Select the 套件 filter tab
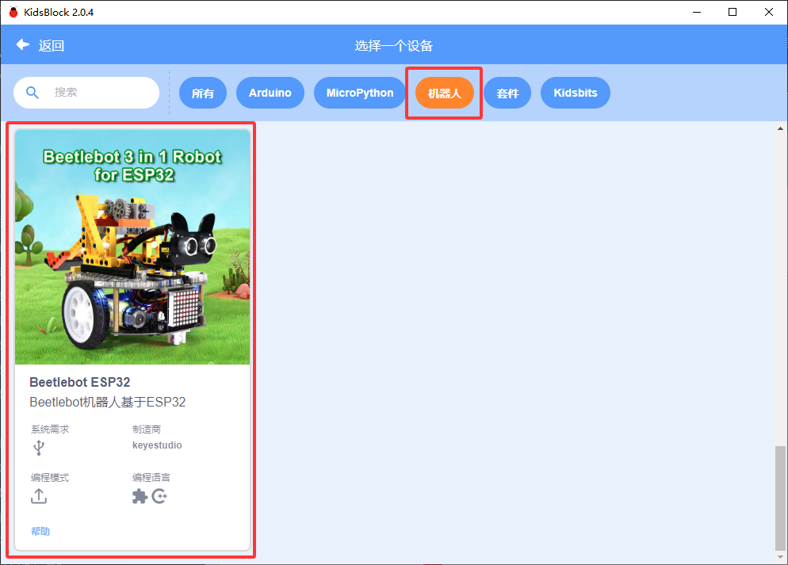 pyautogui.click(x=507, y=93)
